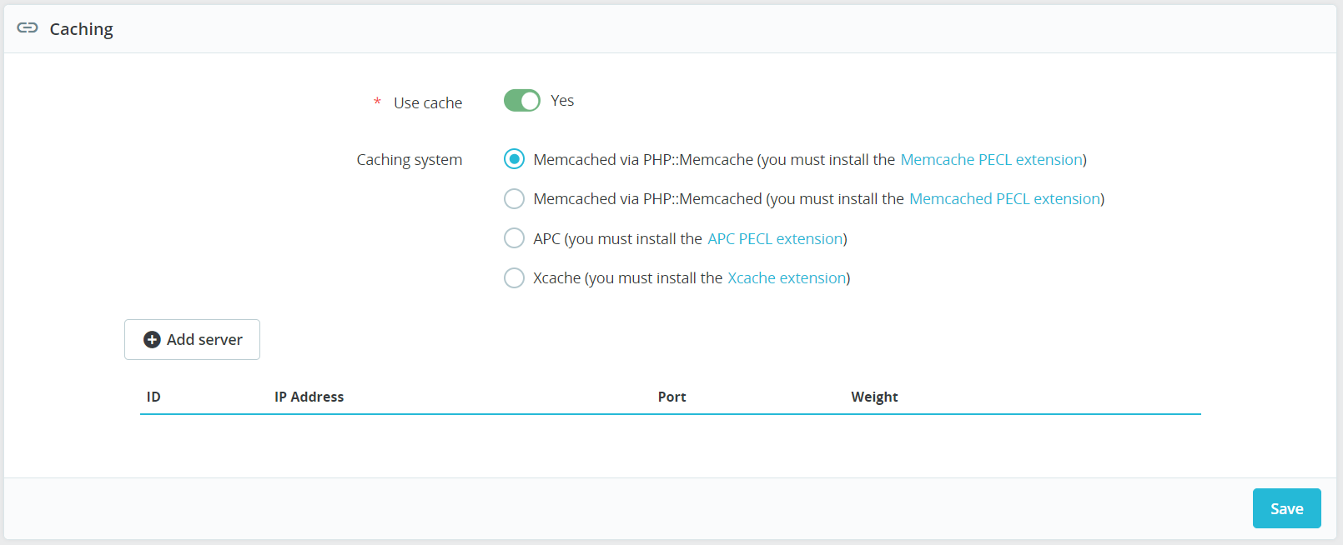1343x545 pixels.
Task: Click the Use cache field label
Action: tap(428, 103)
